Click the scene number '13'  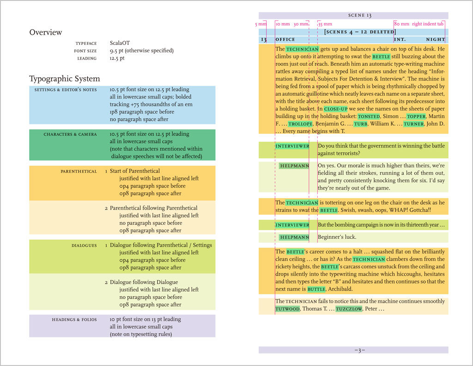(264, 40)
